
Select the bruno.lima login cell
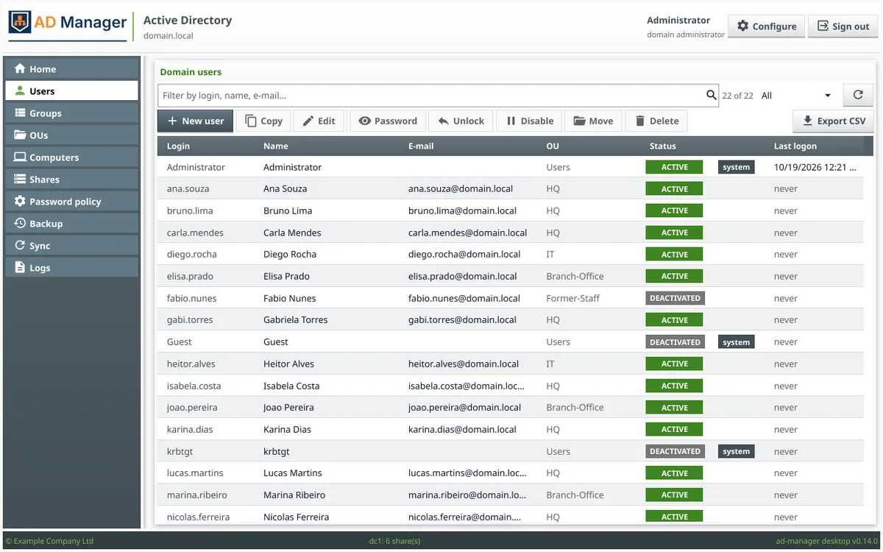(x=190, y=210)
